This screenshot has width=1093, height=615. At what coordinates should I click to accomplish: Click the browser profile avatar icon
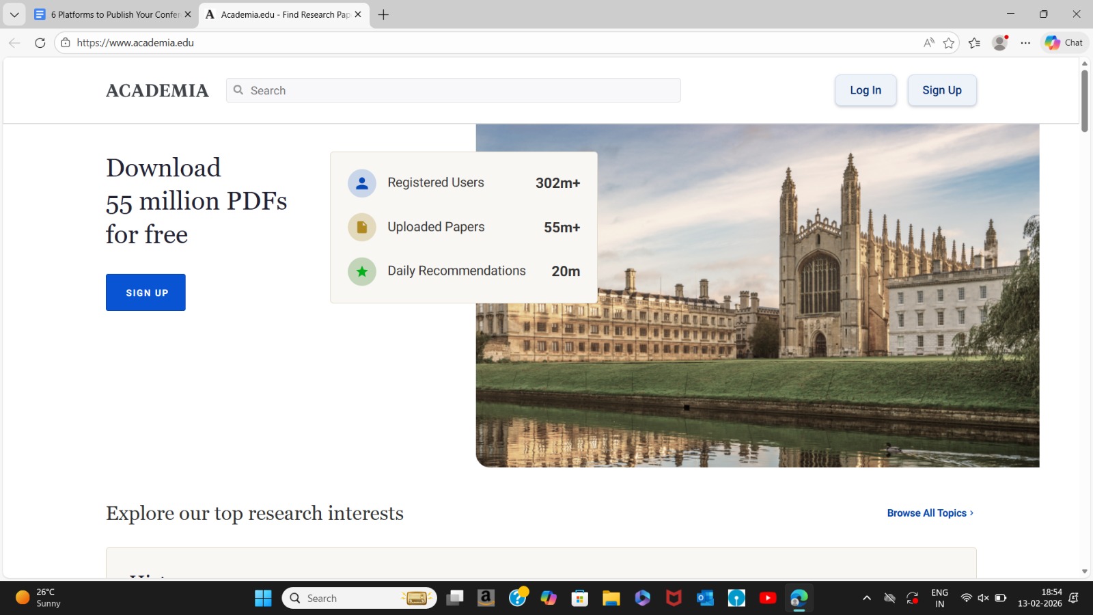pos(1000,42)
